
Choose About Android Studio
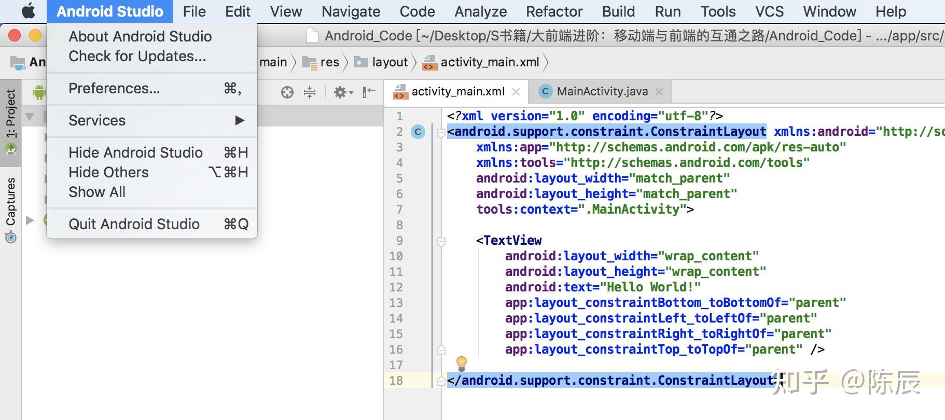(x=152, y=36)
